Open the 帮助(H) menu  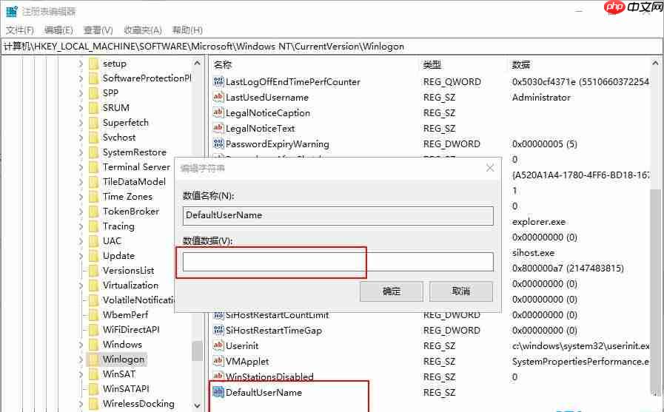[187, 30]
